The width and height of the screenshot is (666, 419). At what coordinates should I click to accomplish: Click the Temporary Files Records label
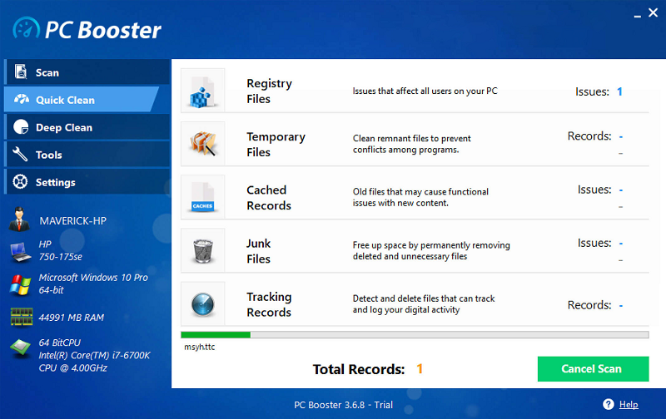(589, 136)
